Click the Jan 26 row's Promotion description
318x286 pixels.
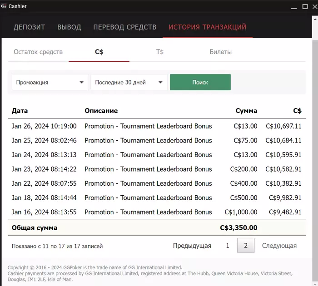148,126
